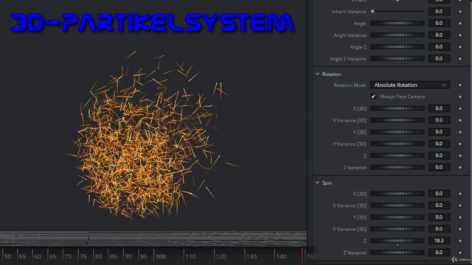Viewport: 472px width, 265px height.
Task: Toggle keyframe diamond for Angle Z
Action: click(460, 47)
